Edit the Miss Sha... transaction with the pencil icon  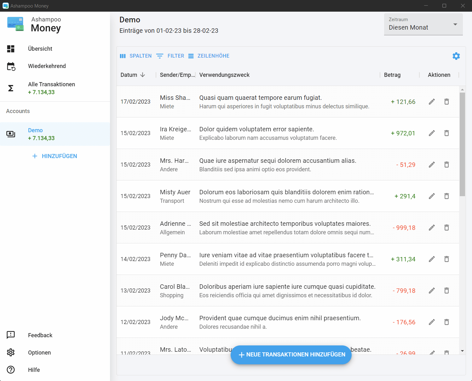[x=432, y=102]
